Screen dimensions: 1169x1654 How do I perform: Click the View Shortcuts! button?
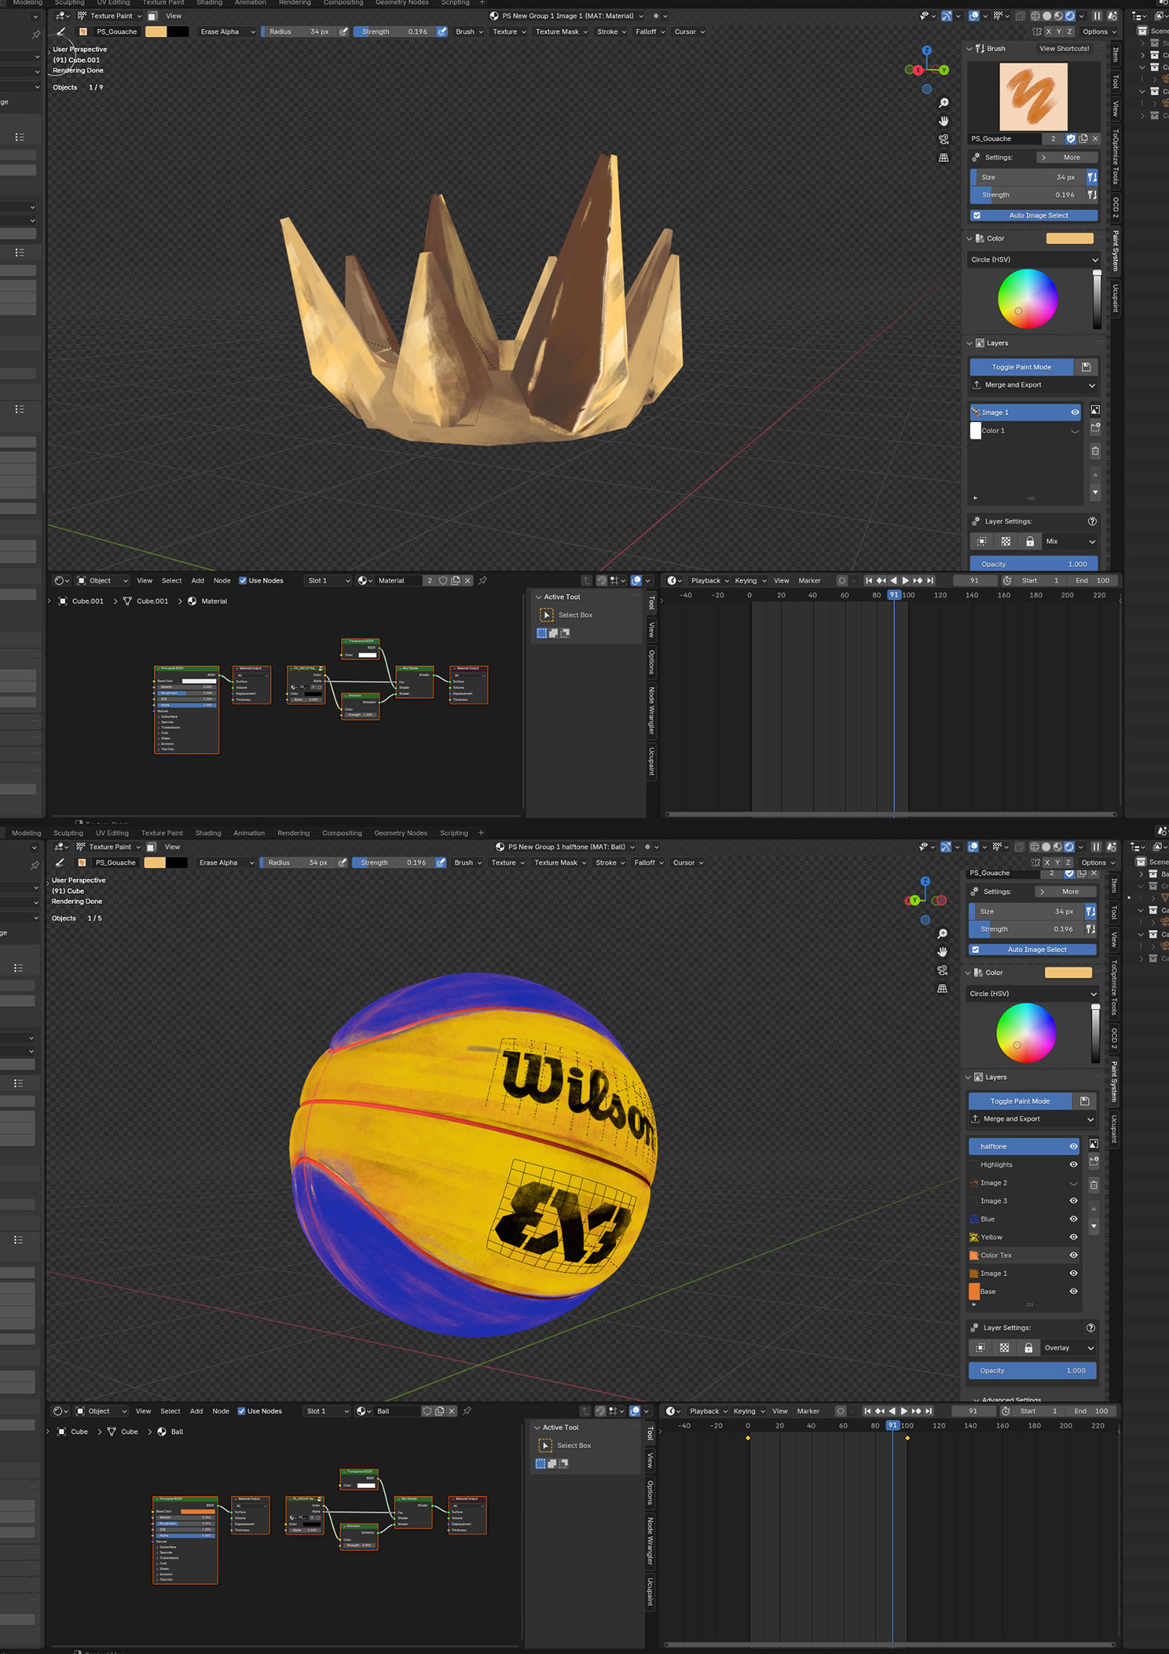(x=1064, y=49)
